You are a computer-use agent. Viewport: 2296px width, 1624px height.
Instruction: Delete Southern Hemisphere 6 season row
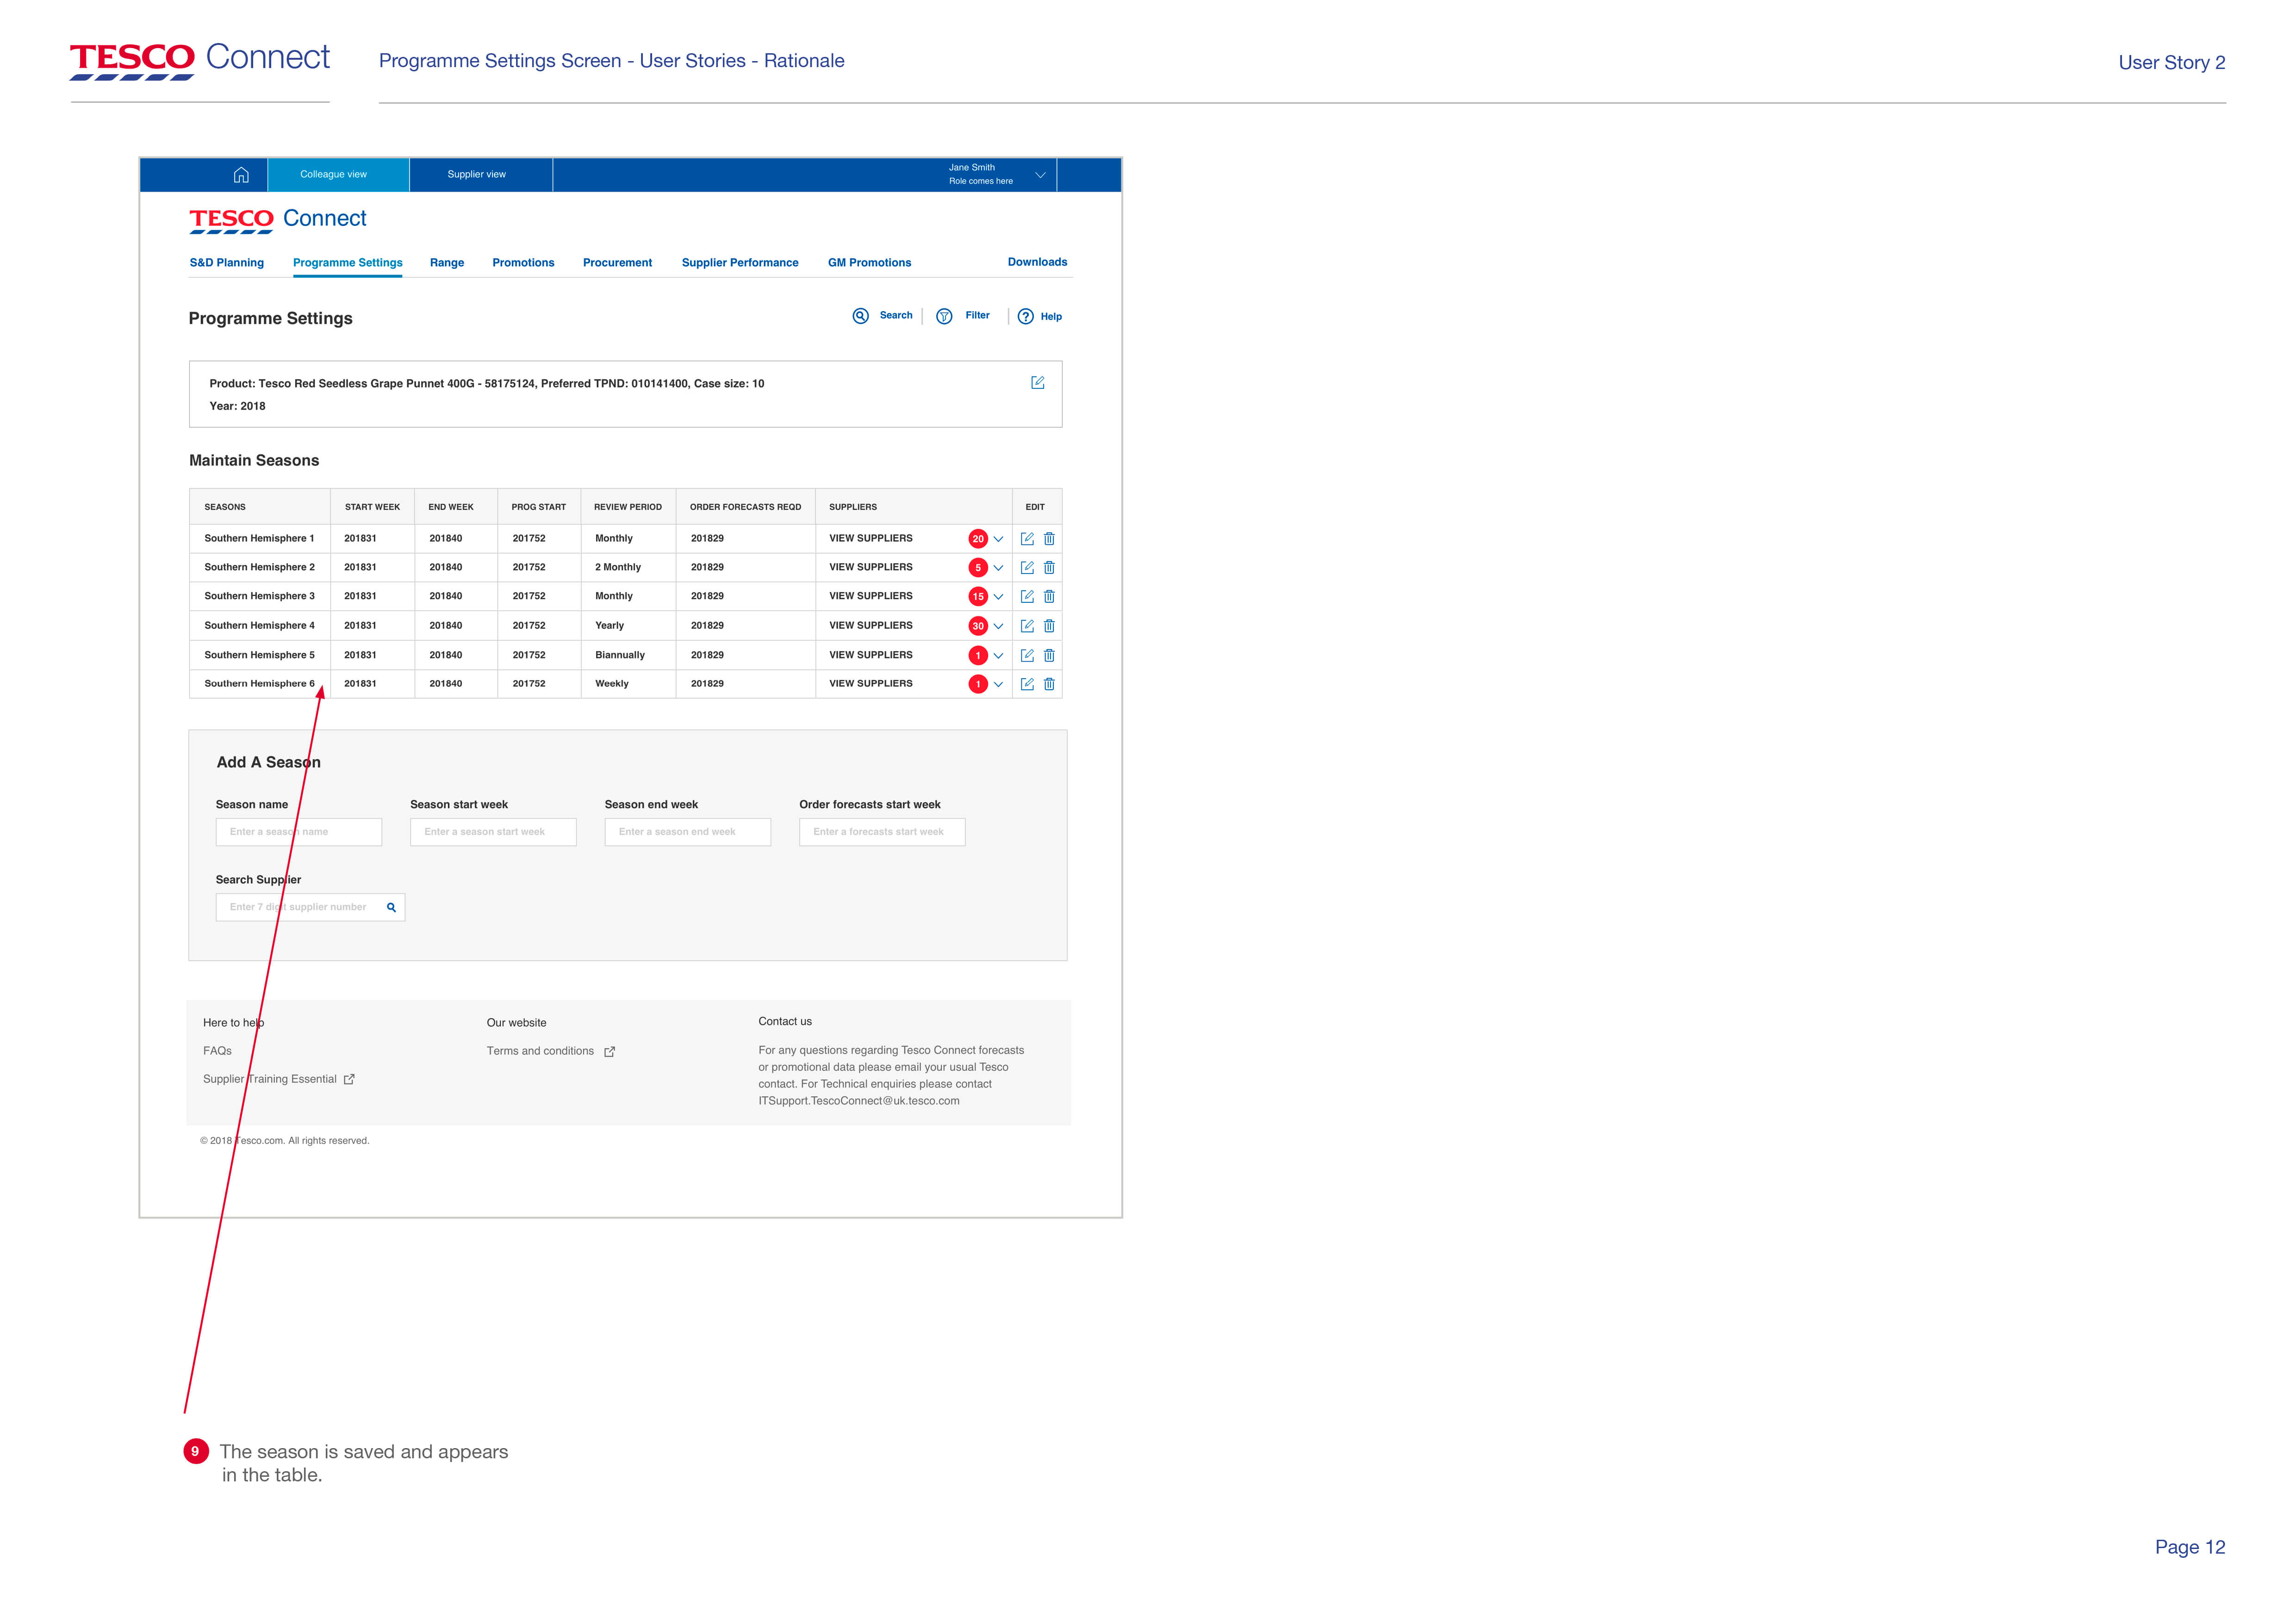click(x=1049, y=685)
